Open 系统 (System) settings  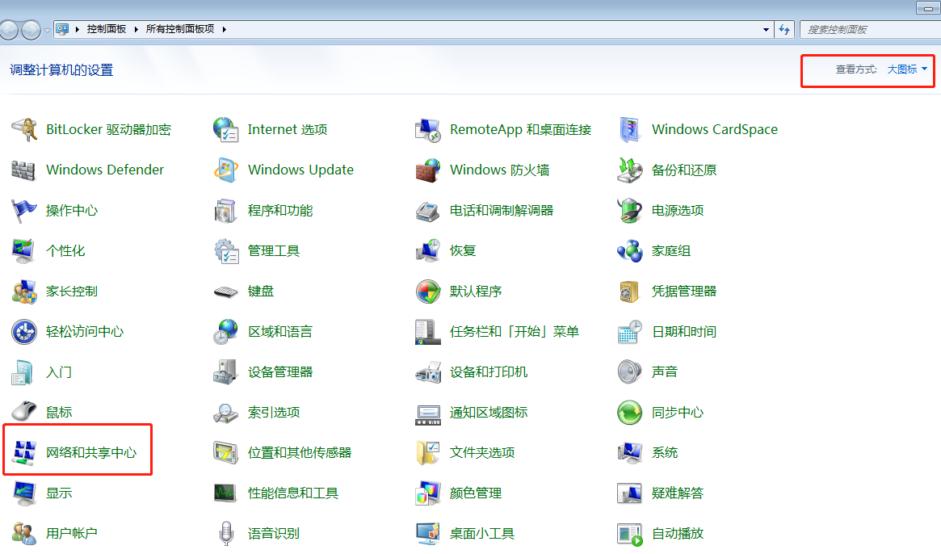click(662, 452)
